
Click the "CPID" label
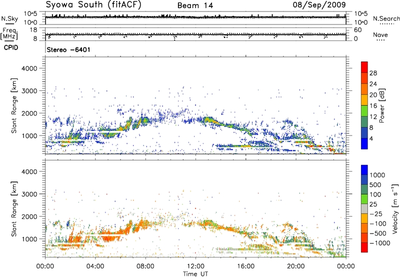[x=11, y=47]
